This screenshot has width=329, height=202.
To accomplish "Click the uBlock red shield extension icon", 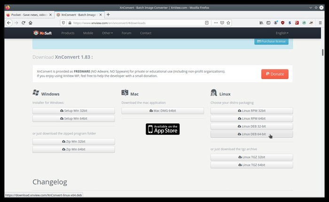I will coord(282,23).
